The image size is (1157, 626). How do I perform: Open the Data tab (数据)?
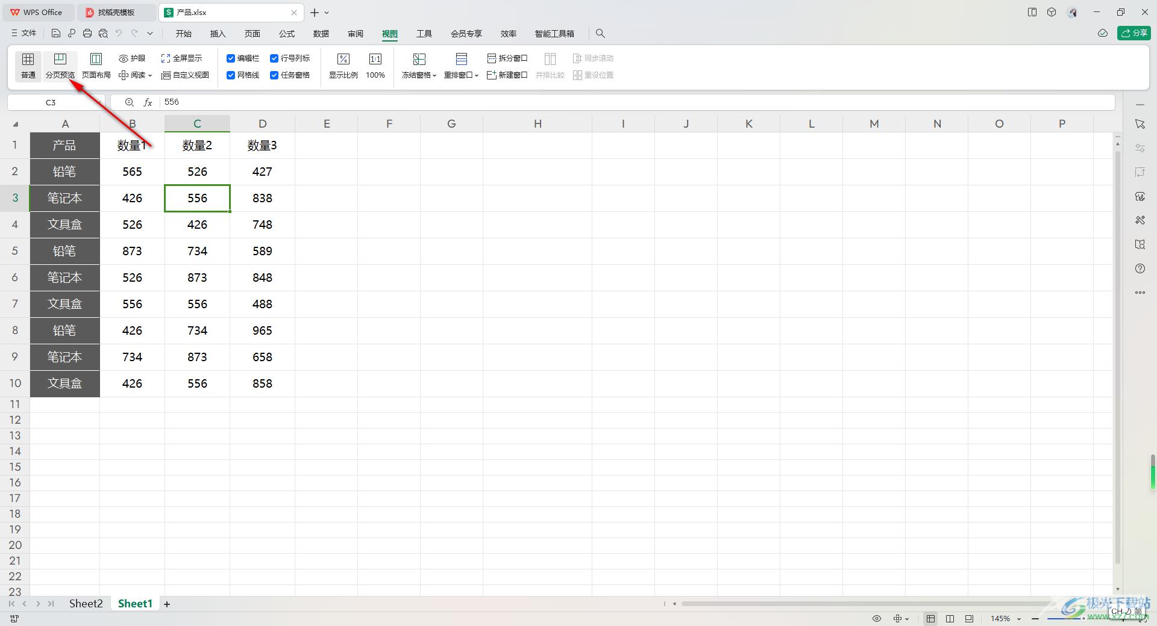click(x=321, y=34)
